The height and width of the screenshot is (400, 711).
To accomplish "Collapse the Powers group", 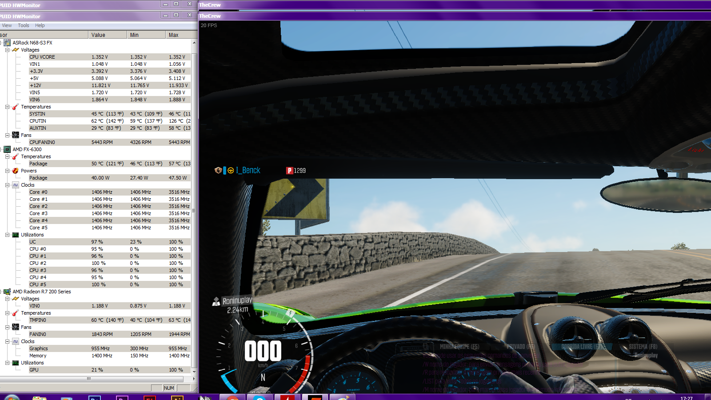I will click(7, 171).
